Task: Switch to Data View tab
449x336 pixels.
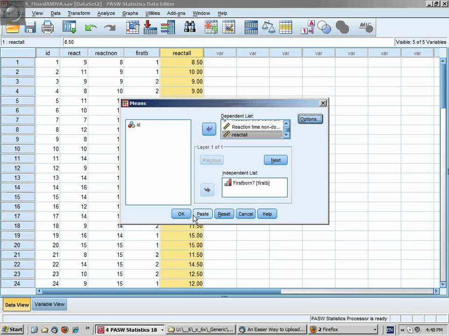Action: 17,305
